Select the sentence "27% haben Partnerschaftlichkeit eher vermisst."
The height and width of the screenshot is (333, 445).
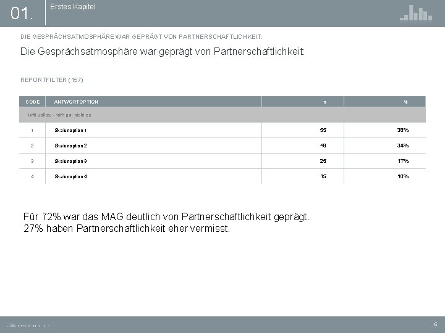127,228
